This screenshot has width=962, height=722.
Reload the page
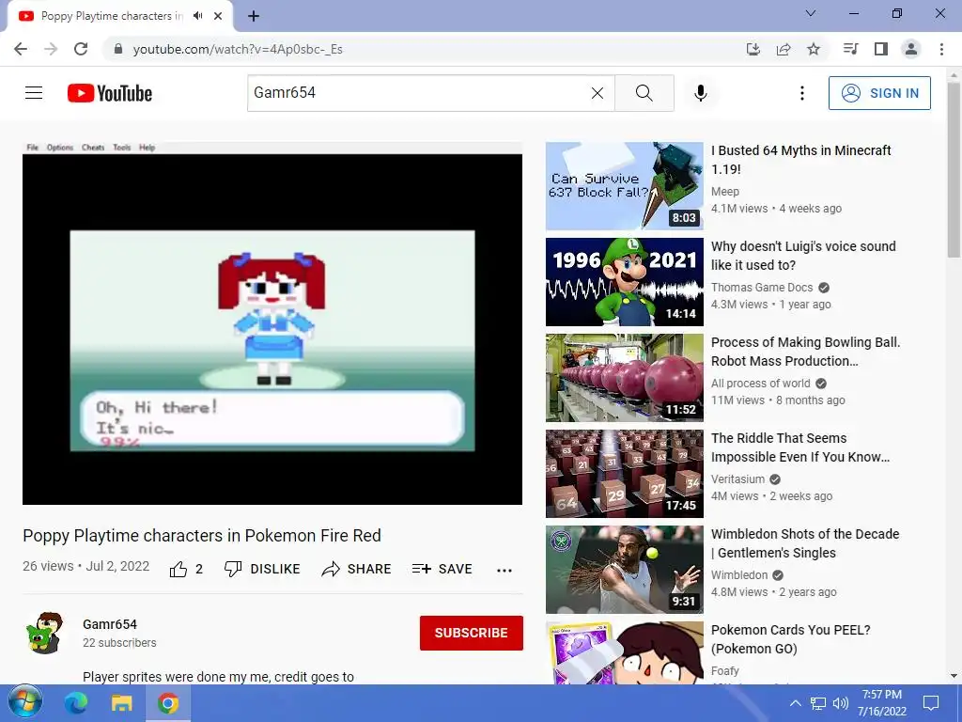coord(81,49)
